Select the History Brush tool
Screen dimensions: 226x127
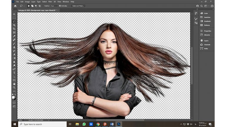click(x=14, y=51)
